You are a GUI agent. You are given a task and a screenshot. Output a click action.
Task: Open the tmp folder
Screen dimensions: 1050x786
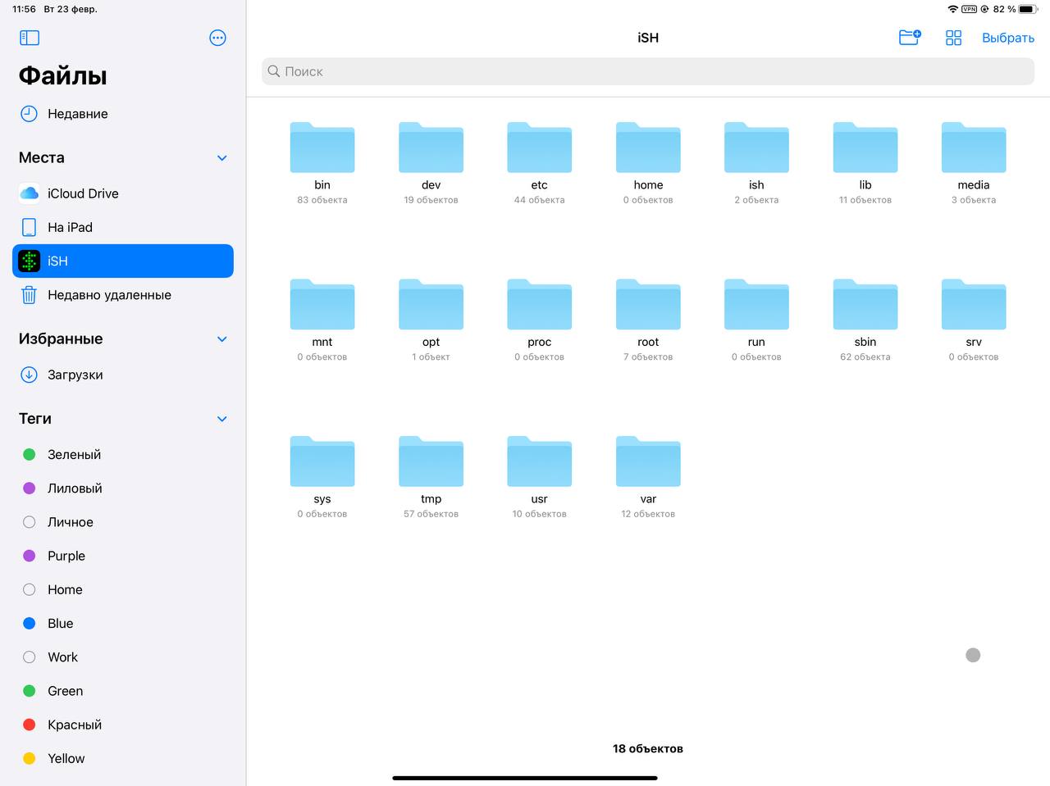(431, 461)
